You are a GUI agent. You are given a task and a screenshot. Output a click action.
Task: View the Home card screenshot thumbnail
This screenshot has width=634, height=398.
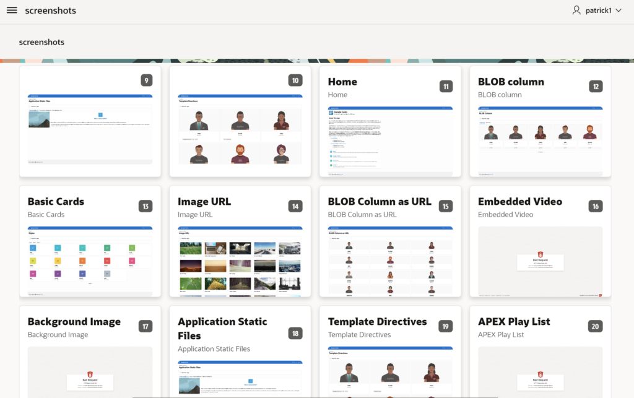click(x=390, y=141)
